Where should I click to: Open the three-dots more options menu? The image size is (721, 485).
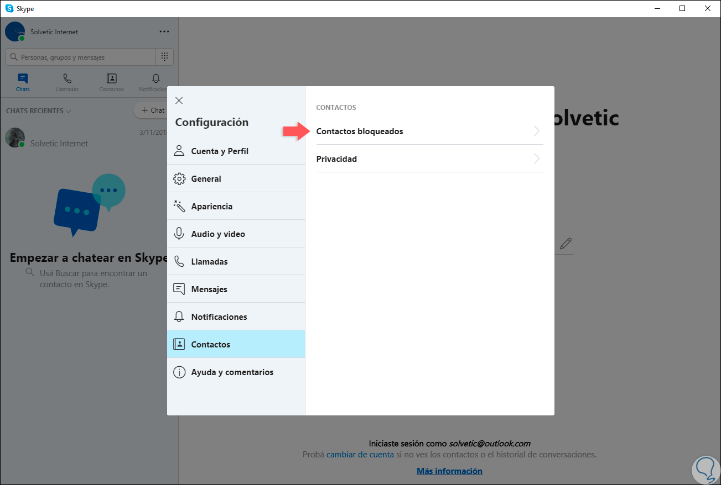click(x=164, y=31)
